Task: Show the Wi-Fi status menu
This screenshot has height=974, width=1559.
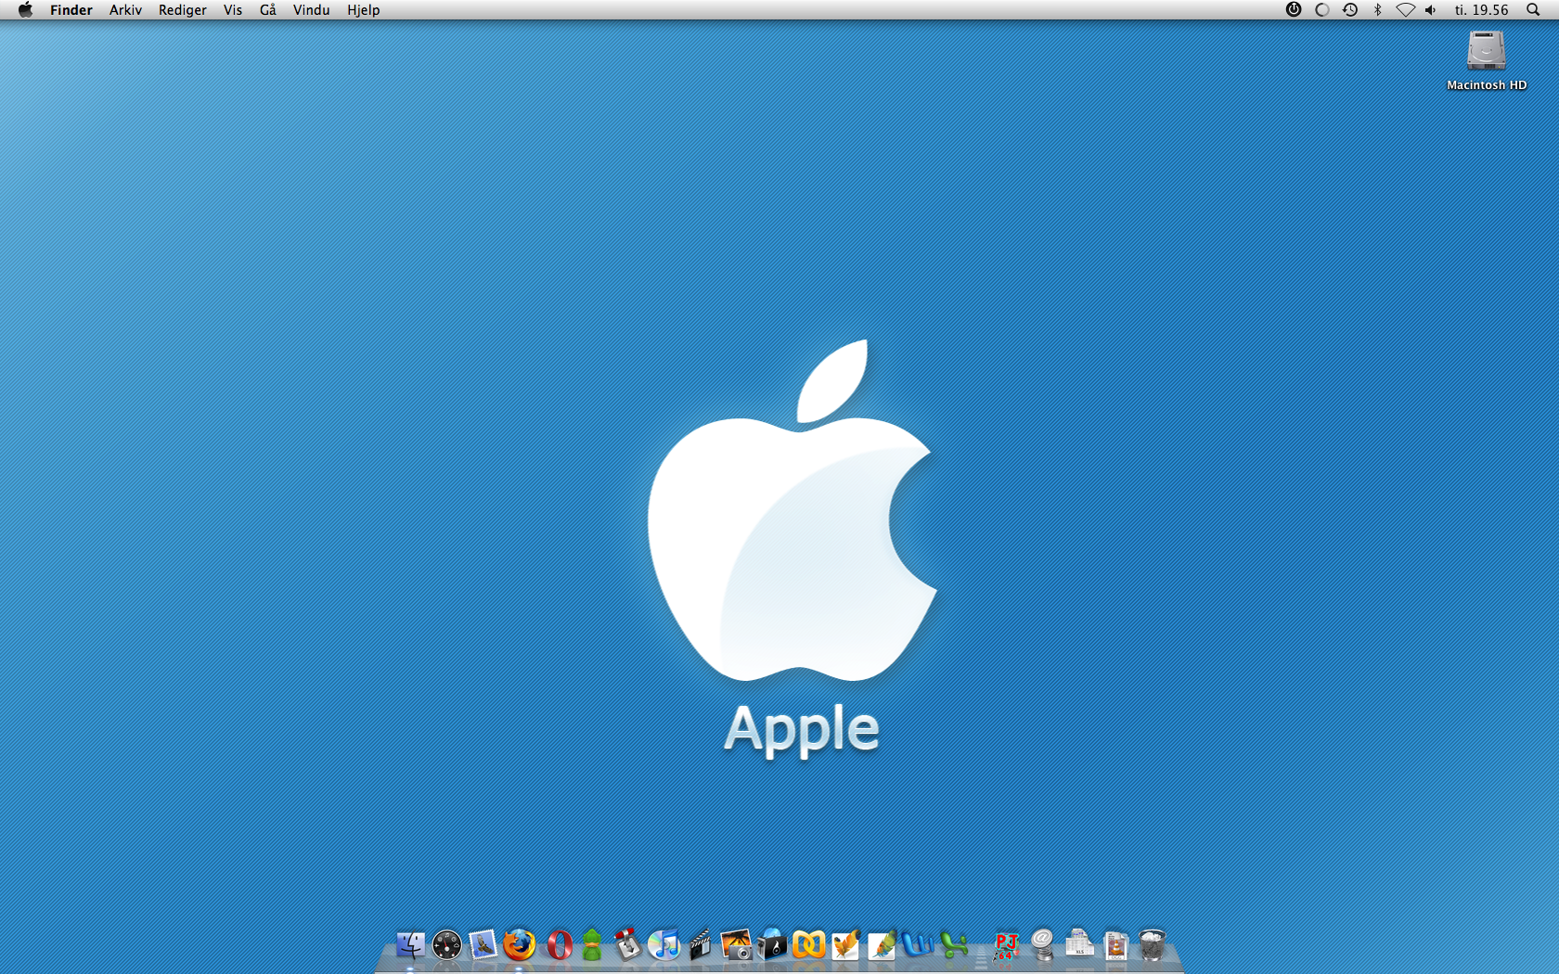Action: click(x=1406, y=10)
